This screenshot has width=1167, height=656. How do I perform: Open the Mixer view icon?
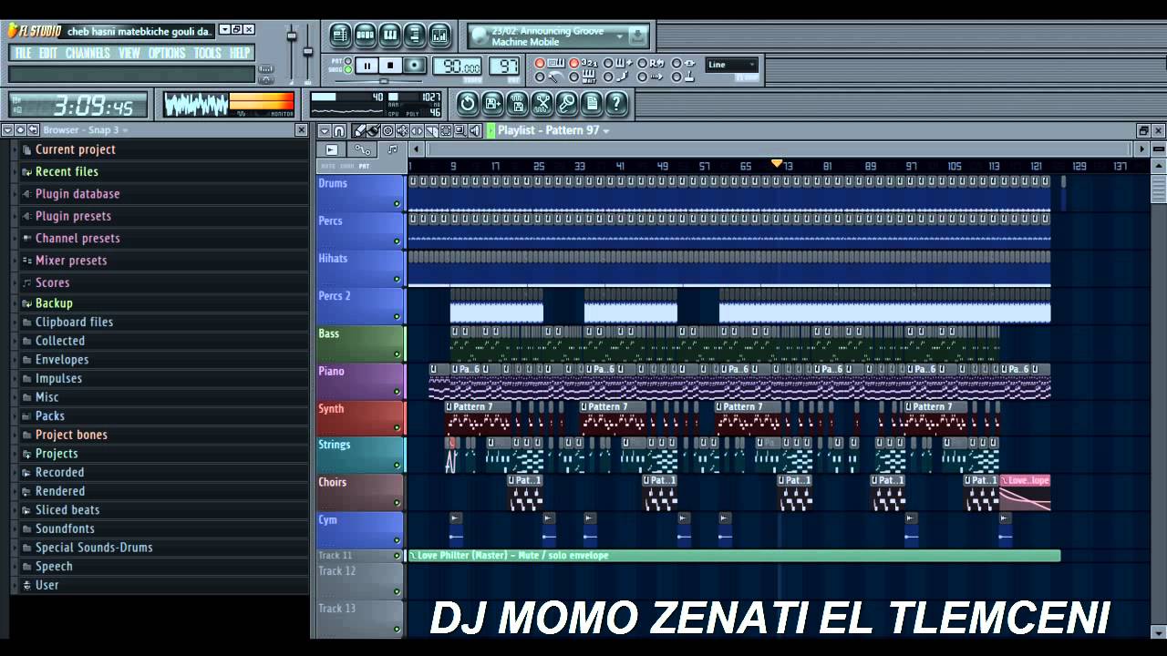(439, 36)
